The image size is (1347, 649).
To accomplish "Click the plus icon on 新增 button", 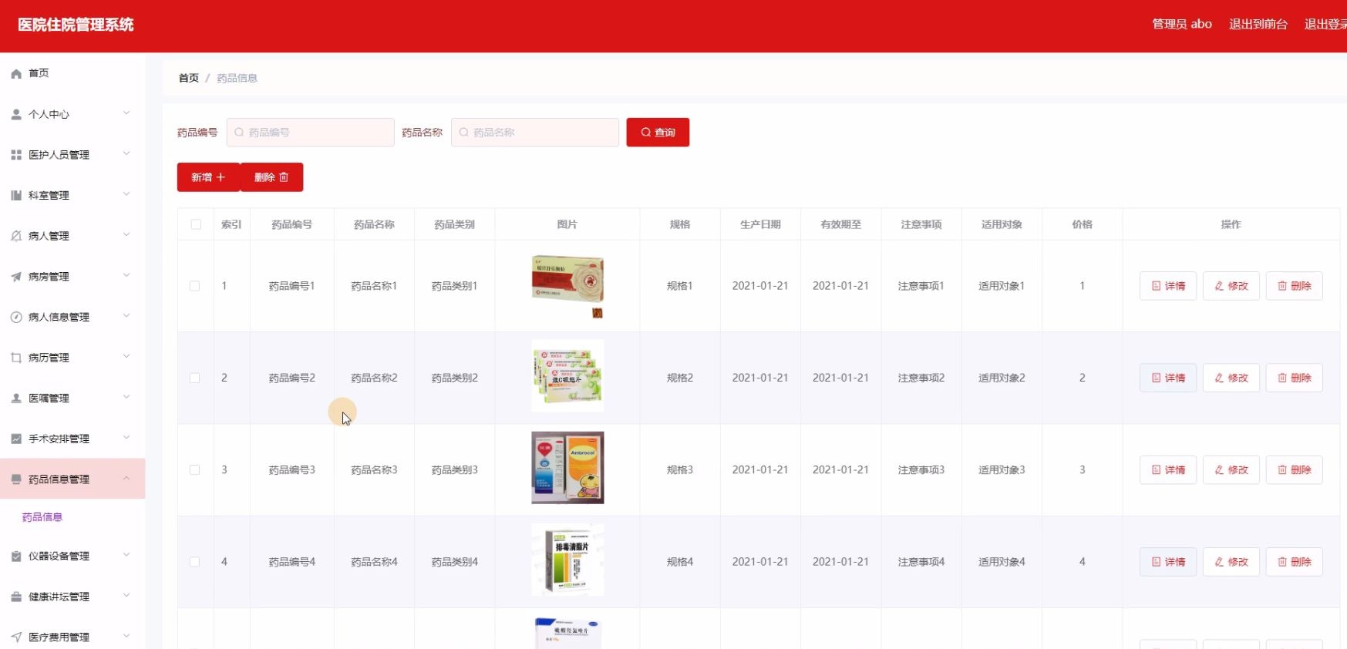I will (221, 177).
